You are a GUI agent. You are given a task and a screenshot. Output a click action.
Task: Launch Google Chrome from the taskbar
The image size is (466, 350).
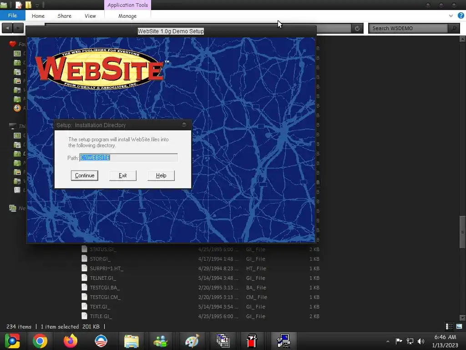click(40, 341)
